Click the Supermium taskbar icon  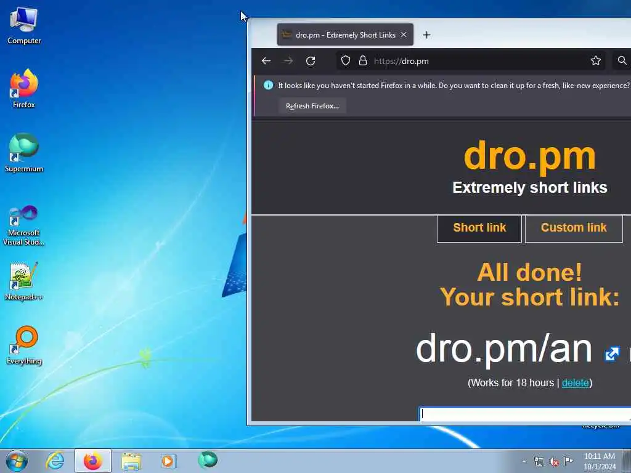coord(208,460)
